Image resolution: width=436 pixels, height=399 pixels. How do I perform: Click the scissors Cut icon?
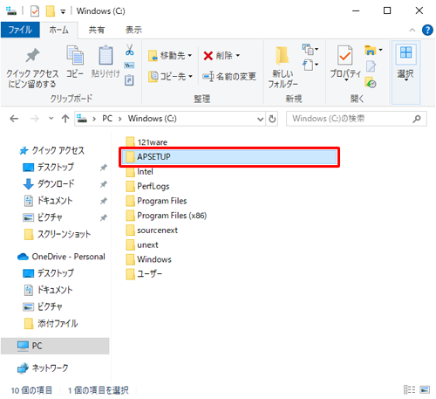[x=129, y=50]
